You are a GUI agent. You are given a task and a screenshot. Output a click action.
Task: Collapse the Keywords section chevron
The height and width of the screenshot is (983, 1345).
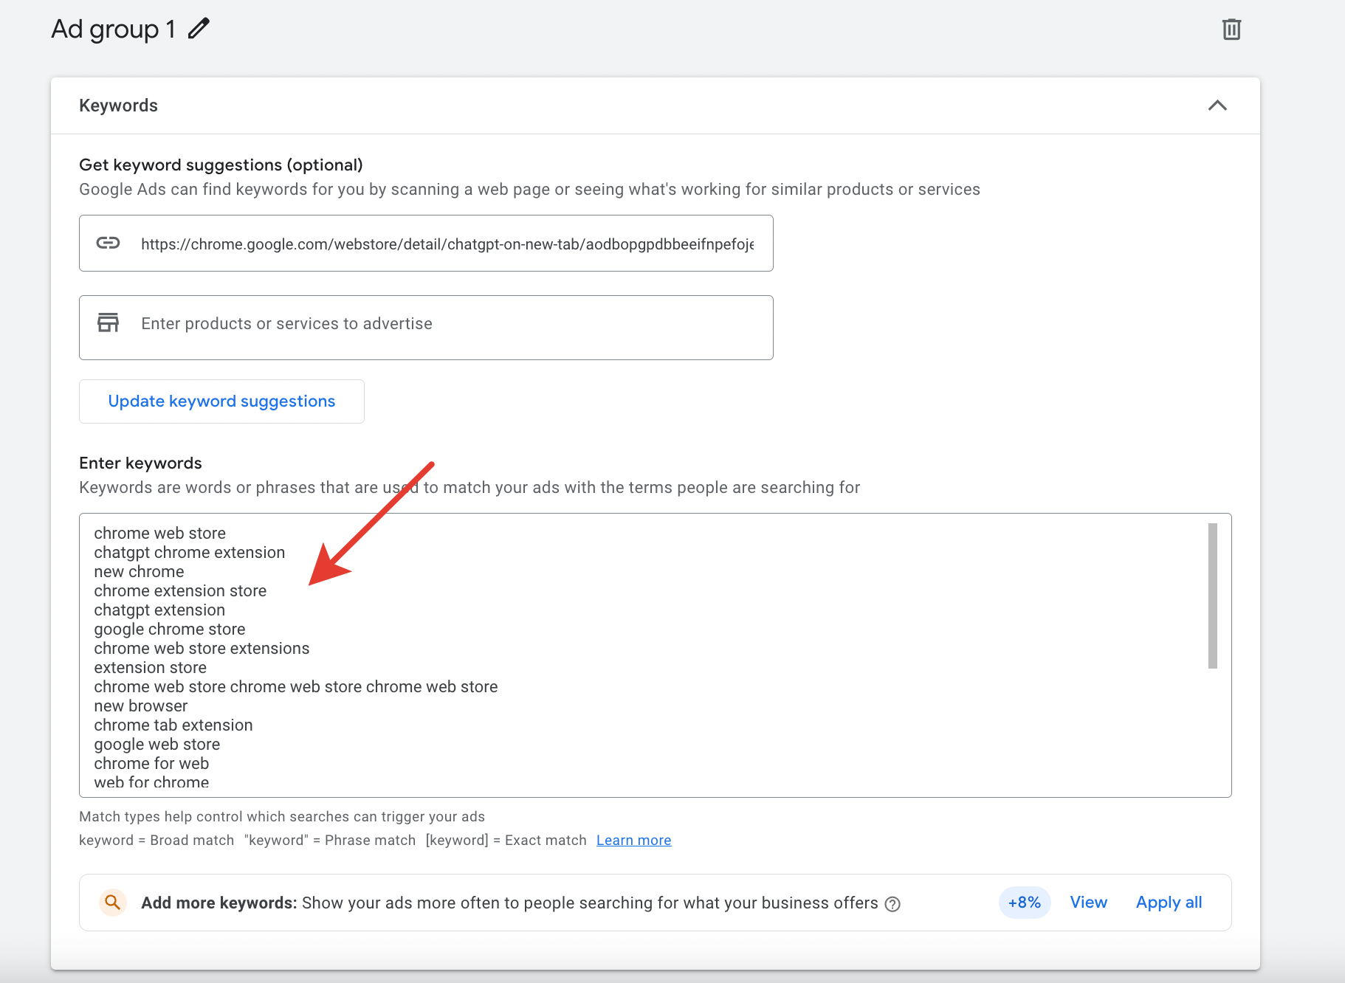[1217, 106]
